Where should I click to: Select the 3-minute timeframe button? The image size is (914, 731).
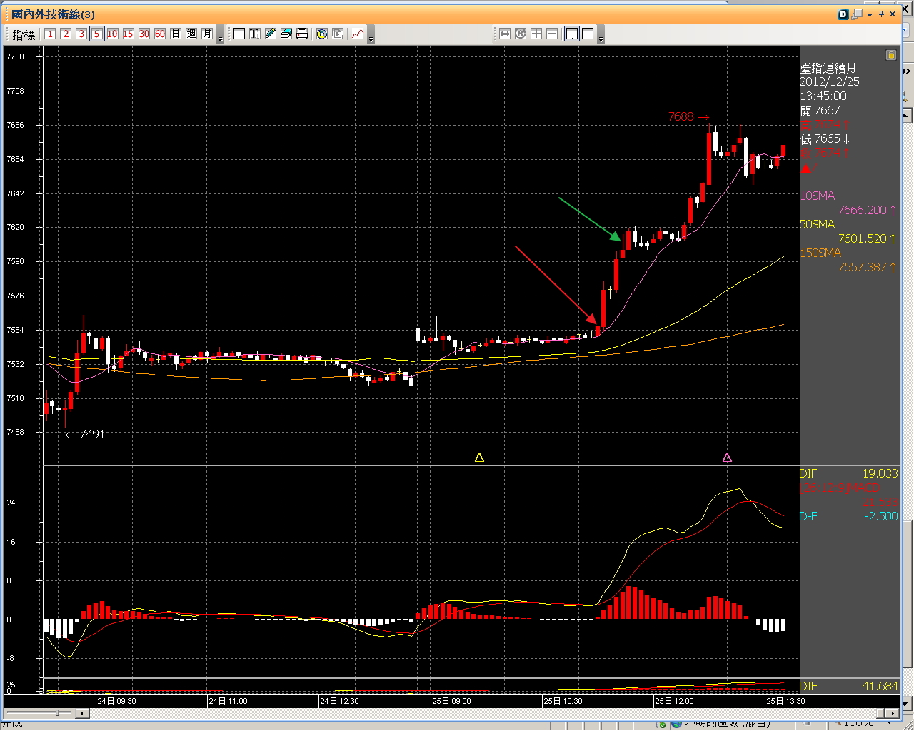(81, 34)
